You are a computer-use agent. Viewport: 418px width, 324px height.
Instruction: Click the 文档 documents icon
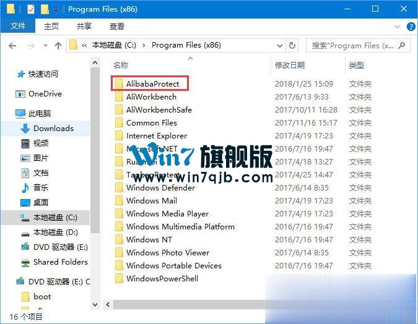(x=25, y=173)
